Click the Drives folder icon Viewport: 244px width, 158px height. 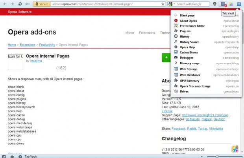click(176, 91)
